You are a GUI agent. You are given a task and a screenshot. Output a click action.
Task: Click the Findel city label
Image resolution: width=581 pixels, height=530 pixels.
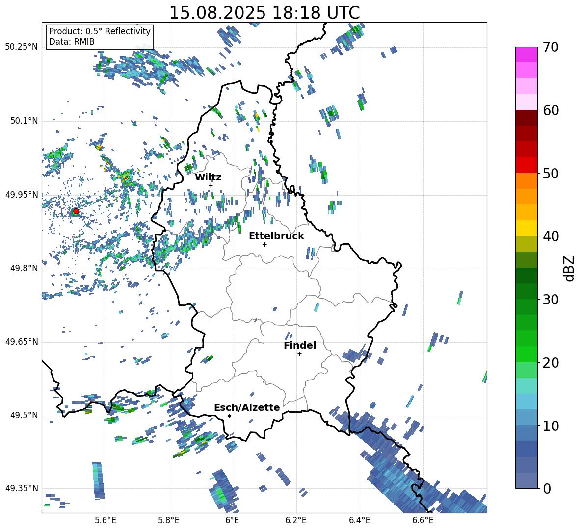tap(300, 345)
